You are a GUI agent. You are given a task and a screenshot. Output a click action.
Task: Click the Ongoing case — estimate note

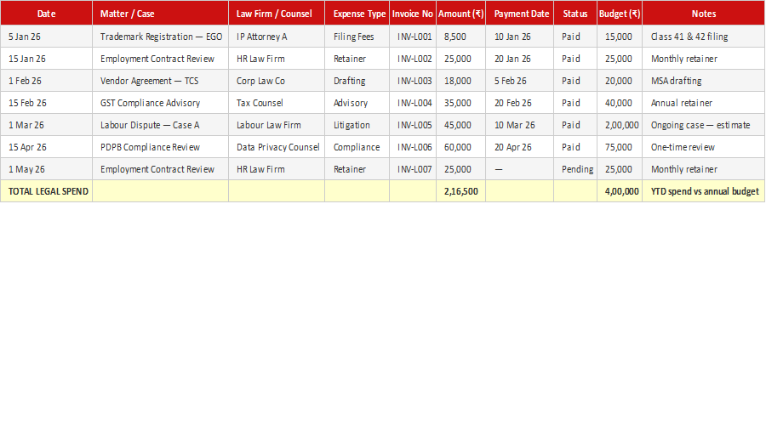click(704, 125)
